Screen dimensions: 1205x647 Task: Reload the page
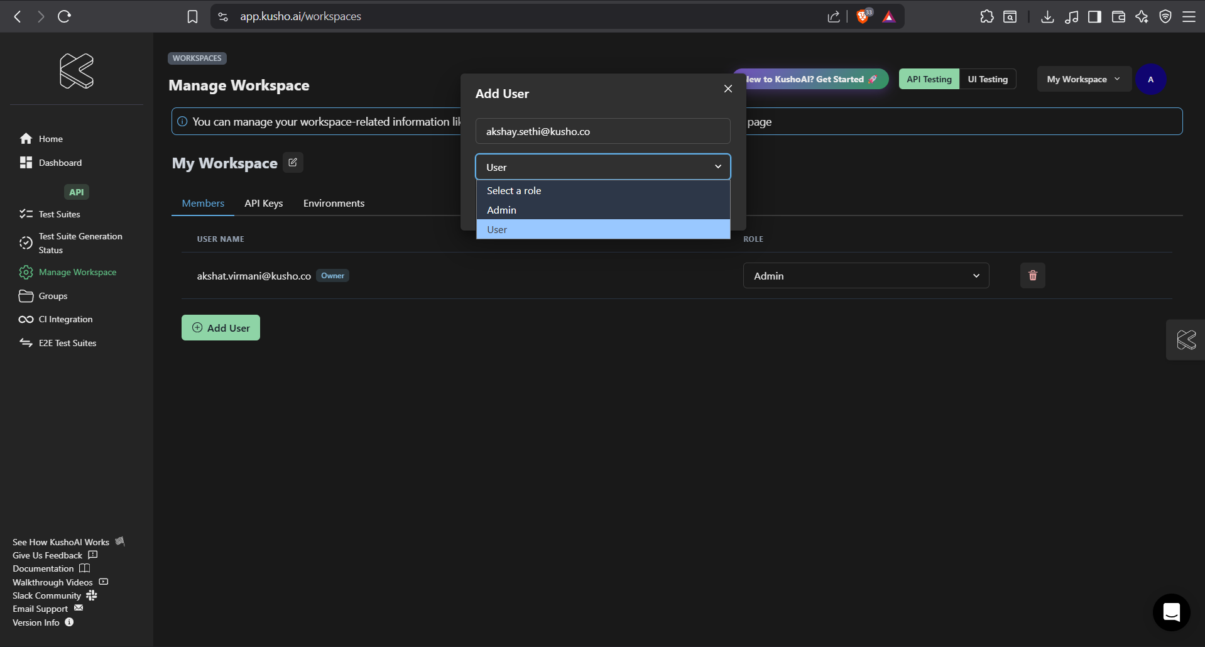click(64, 16)
